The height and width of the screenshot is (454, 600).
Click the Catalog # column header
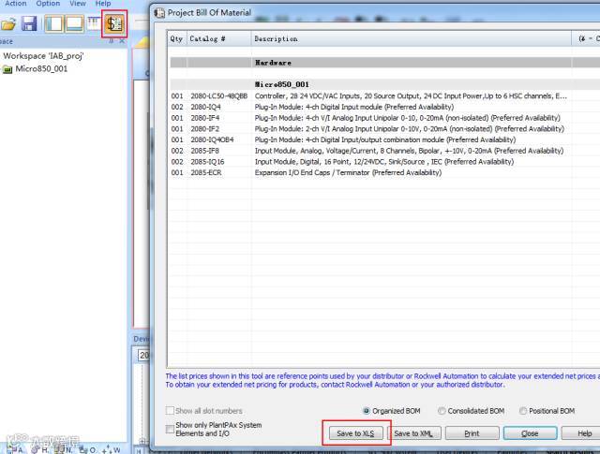(218, 38)
